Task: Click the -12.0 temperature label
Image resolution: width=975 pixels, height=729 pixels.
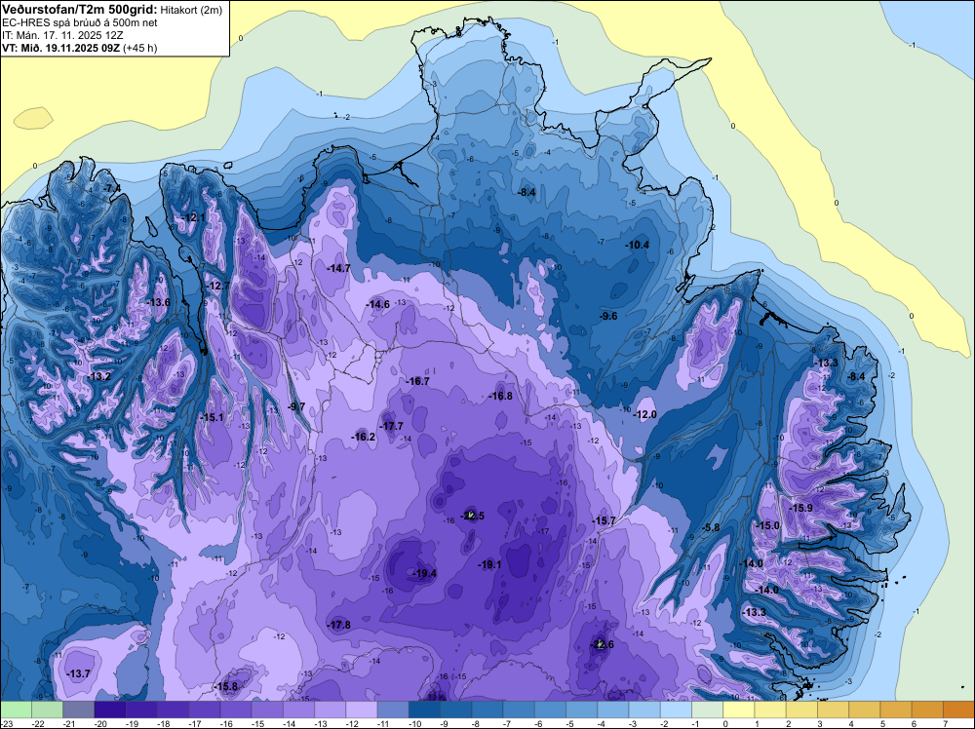Action: (644, 415)
